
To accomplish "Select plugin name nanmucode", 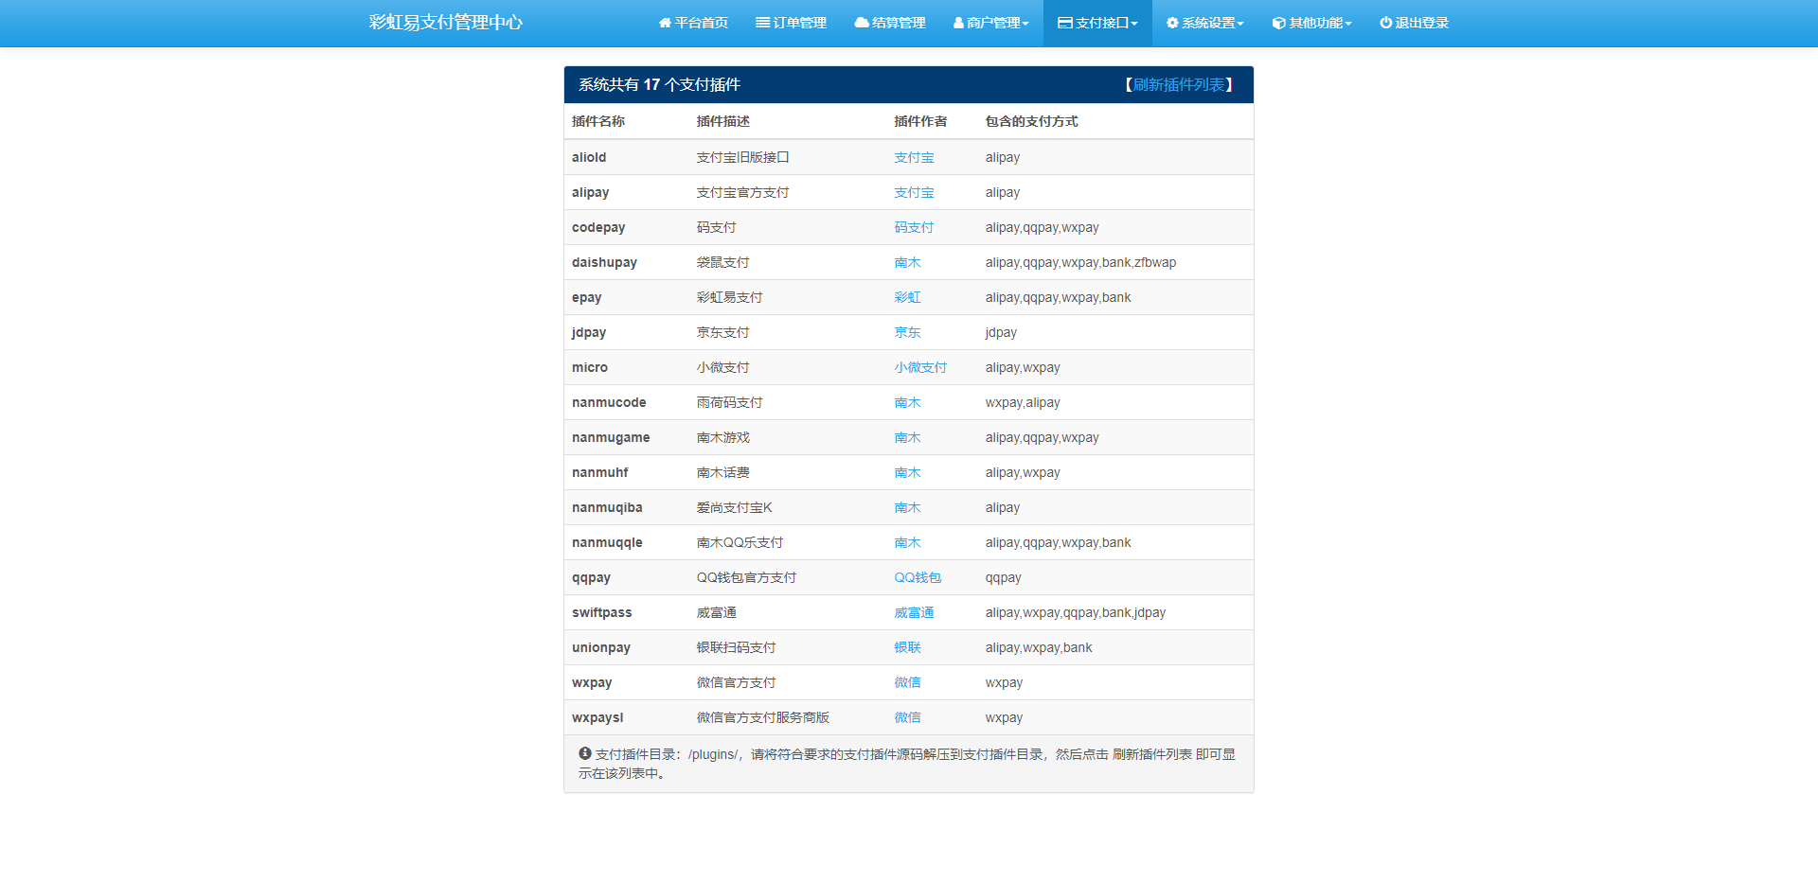I will click(609, 403).
